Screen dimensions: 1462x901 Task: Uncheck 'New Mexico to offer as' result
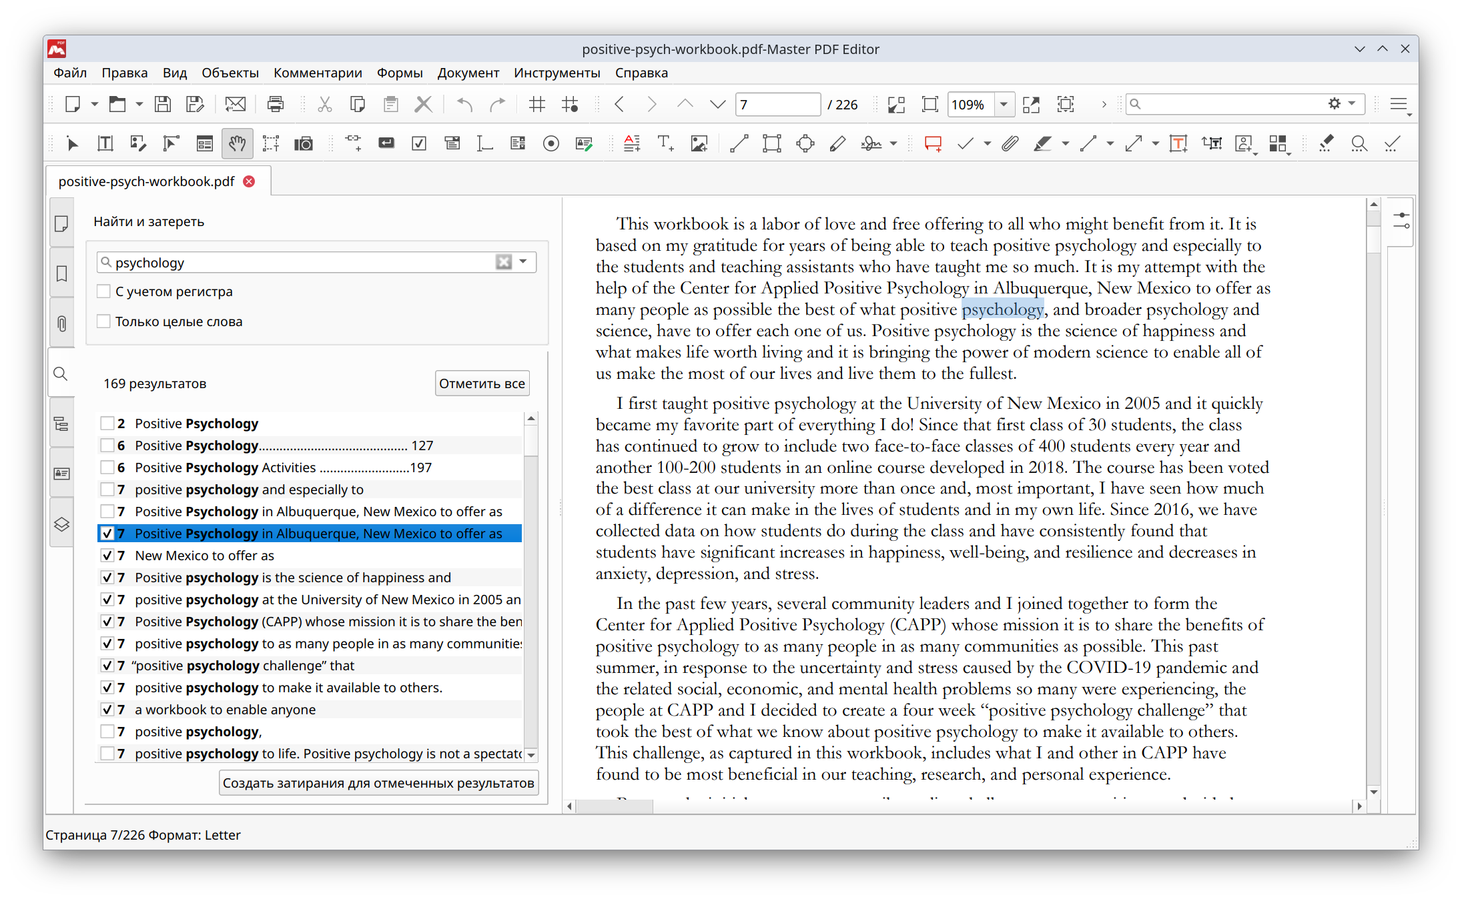pos(107,556)
